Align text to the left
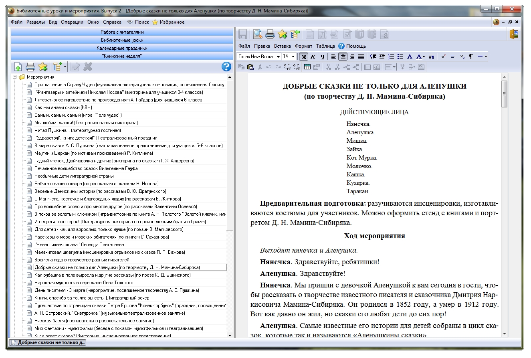 [x=333, y=57]
